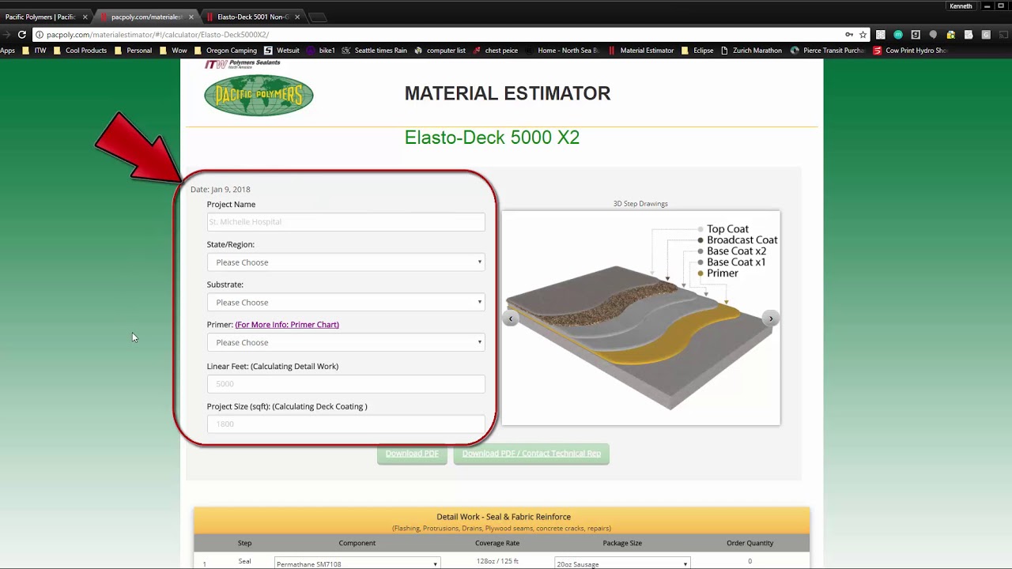Open the Oregon Camping bookmarks folder
The image size is (1012, 569).
point(225,51)
